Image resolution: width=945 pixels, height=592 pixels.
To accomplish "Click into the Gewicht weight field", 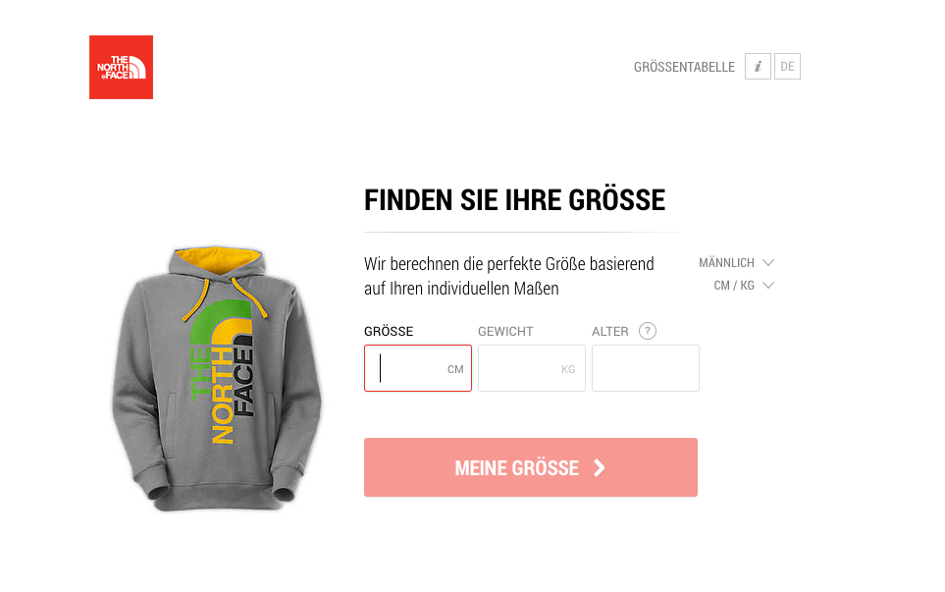I will point(532,368).
